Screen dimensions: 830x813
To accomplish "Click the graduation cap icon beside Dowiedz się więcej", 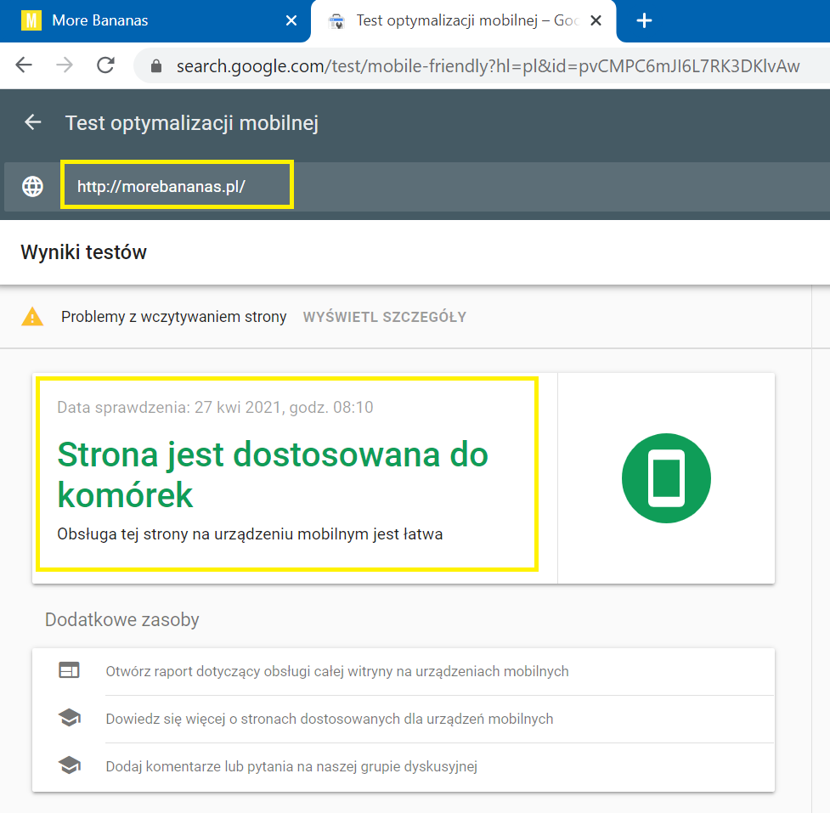I will [x=69, y=719].
